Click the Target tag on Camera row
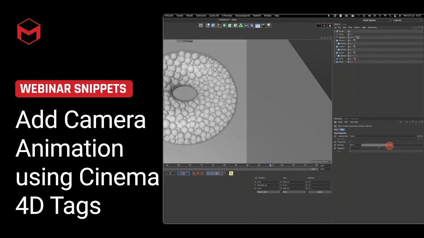Screen dimensions: 424x238 tap(355, 37)
